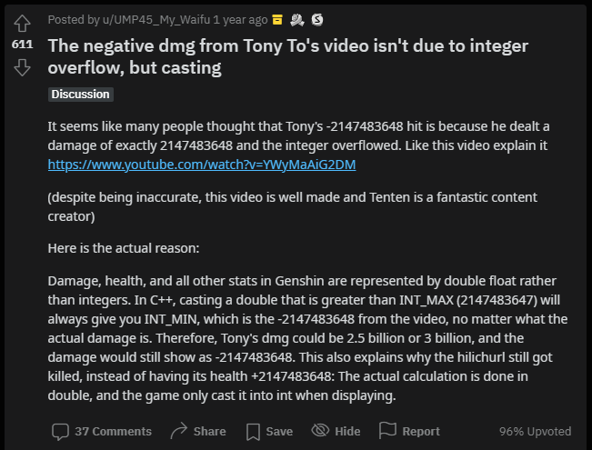Toggle the crossed-eye Hide icon

click(x=320, y=430)
